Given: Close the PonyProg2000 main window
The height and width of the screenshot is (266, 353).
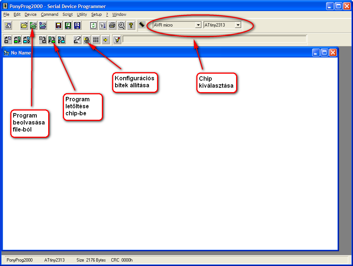Looking at the screenshot, I should (x=347, y=6).
